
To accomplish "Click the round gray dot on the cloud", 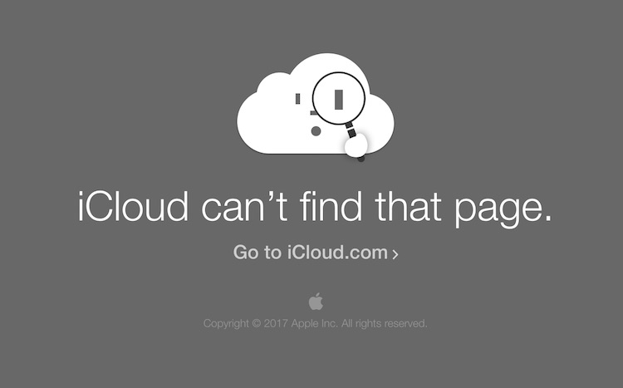I will point(316,131).
